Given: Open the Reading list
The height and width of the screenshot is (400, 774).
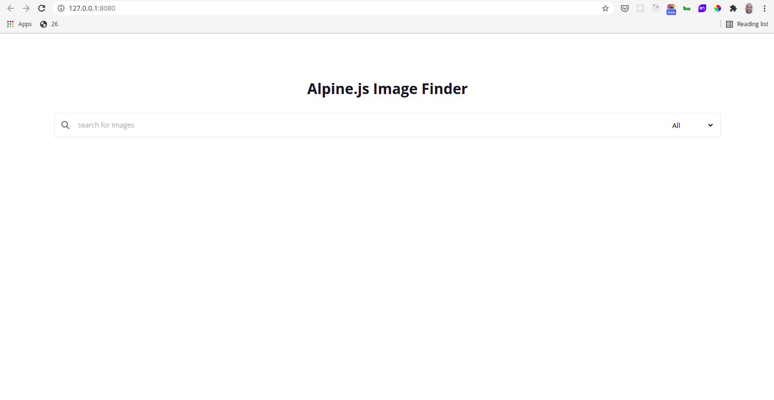Looking at the screenshot, I should coord(747,24).
